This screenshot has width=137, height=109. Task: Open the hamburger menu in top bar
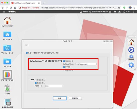point(4,11)
